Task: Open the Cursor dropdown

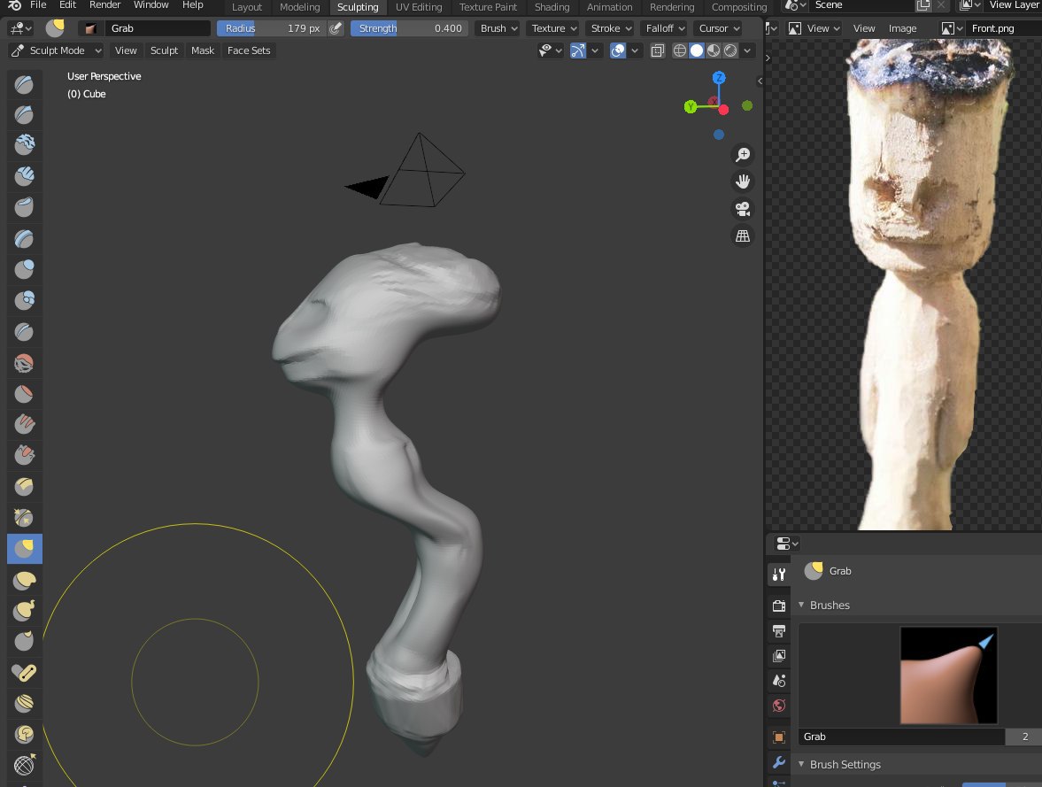Action: [719, 28]
